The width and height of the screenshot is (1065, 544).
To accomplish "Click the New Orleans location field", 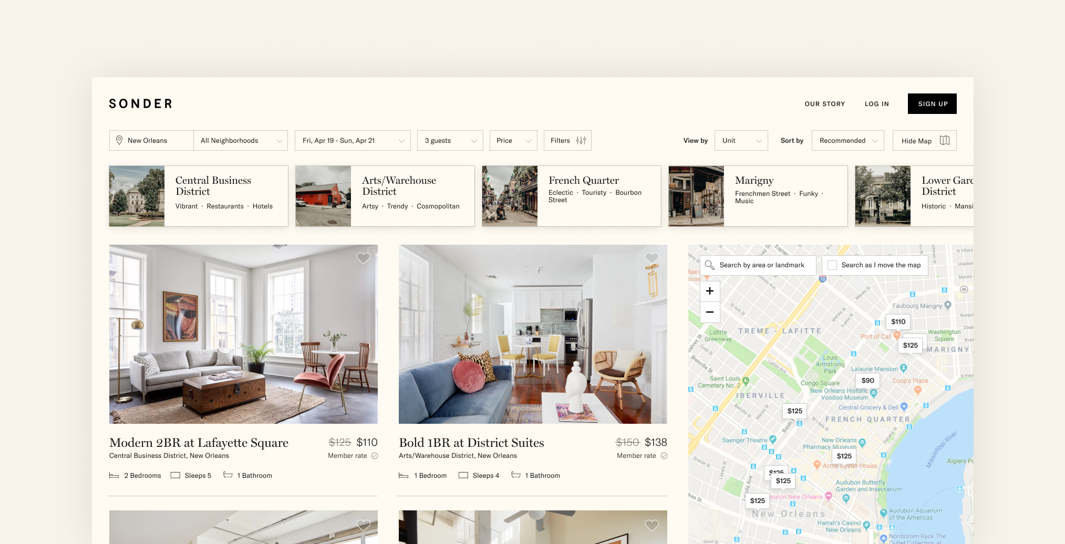I will [151, 140].
